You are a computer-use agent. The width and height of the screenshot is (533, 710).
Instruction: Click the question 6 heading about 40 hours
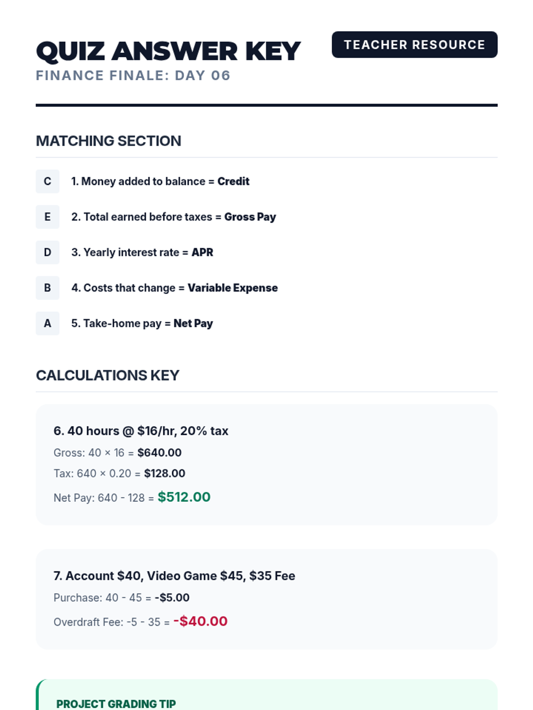coord(141,431)
